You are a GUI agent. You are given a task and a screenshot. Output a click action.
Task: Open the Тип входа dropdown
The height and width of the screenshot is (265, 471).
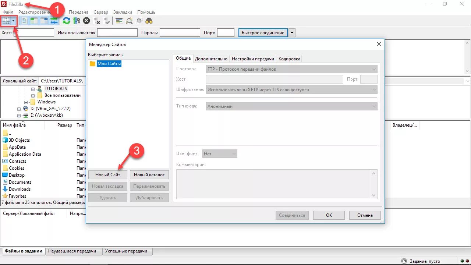tap(292, 106)
